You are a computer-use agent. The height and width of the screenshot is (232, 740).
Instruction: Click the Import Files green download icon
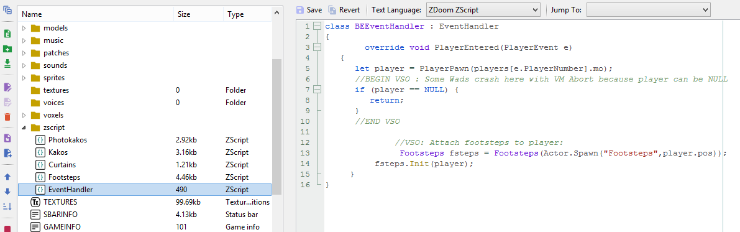(7, 63)
